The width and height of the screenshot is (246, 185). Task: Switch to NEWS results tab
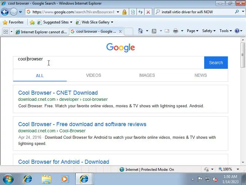(201, 75)
